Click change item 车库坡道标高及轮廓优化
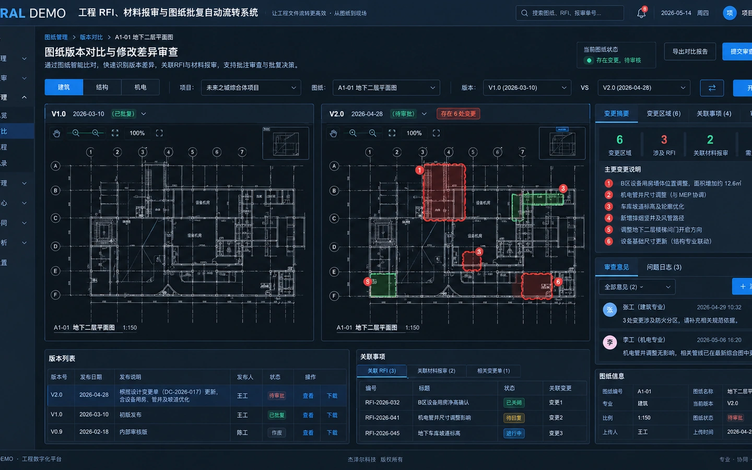 pyautogui.click(x=652, y=207)
